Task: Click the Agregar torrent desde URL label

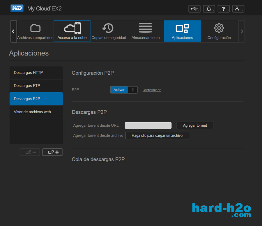Action: coord(96,125)
